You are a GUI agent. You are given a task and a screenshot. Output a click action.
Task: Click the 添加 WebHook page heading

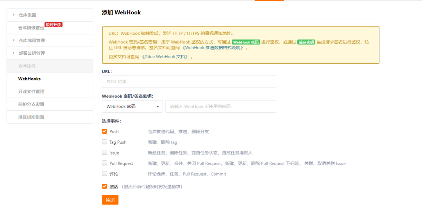[122, 13]
